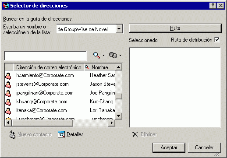The image size is (227, 158).
Task: Sort by Dirección de correo electrónico column
Action: (49, 67)
